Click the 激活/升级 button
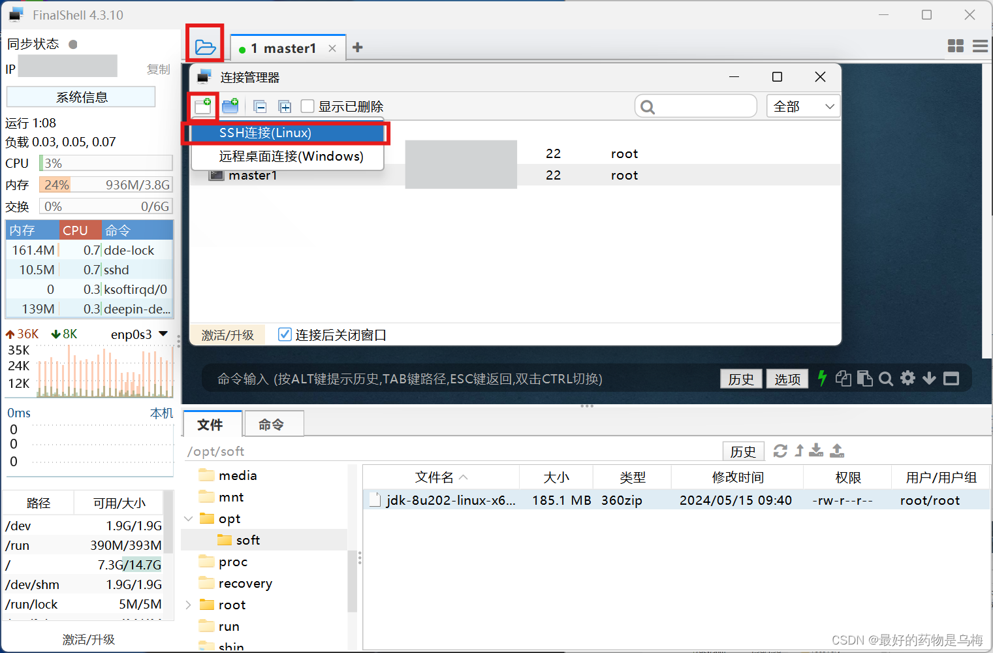The height and width of the screenshot is (653, 993). (x=227, y=334)
